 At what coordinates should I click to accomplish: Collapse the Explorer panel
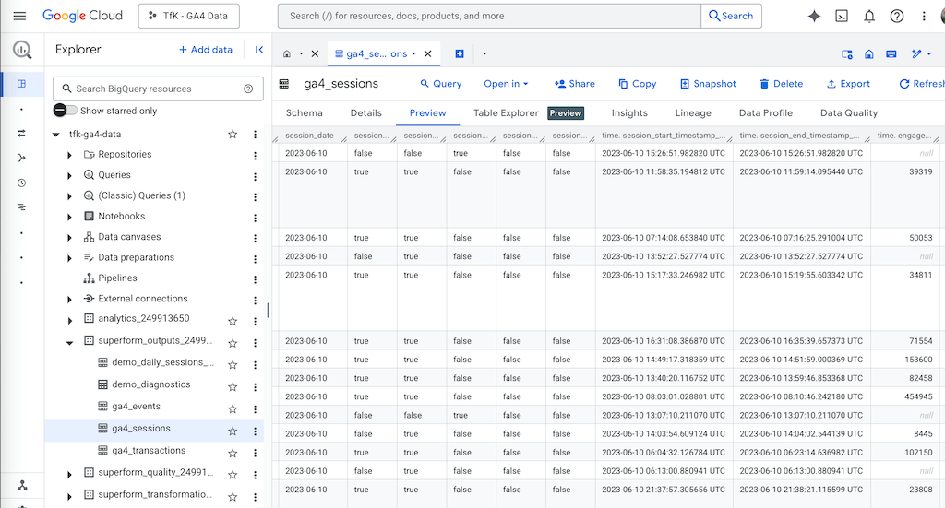pos(259,50)
